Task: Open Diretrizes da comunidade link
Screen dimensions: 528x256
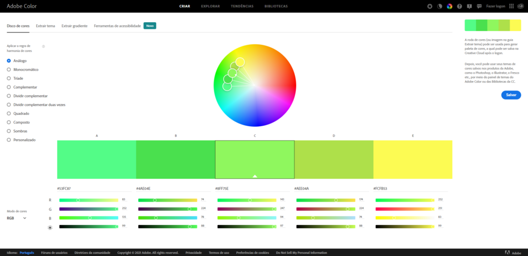Action: (x=92, y=252)
